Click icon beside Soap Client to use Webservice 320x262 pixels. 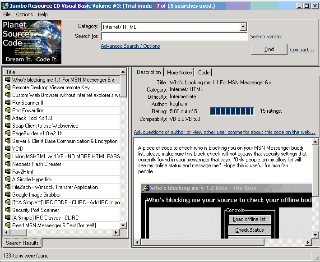point(8,125)
